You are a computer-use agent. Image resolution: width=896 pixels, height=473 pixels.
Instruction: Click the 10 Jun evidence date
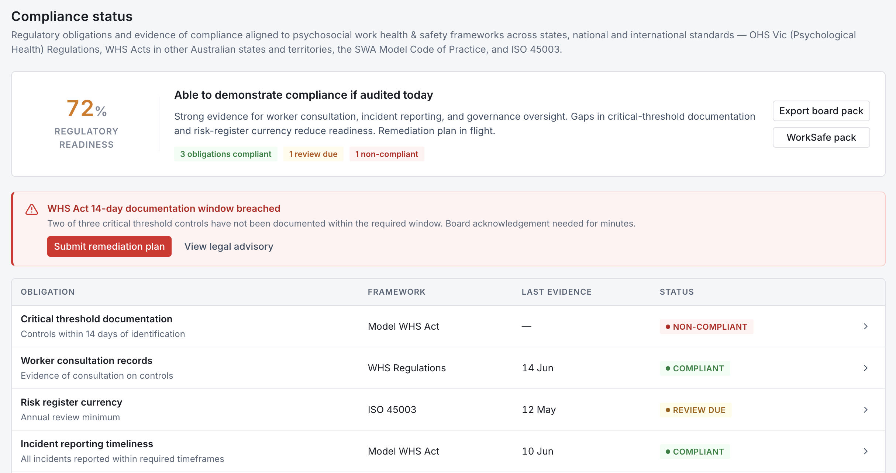pyautogui.click(x=537, y=451)
